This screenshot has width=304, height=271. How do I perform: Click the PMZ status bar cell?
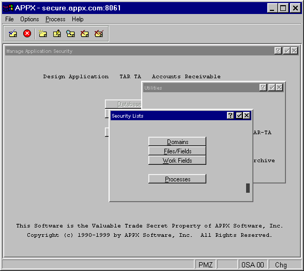tap(205, 265)
